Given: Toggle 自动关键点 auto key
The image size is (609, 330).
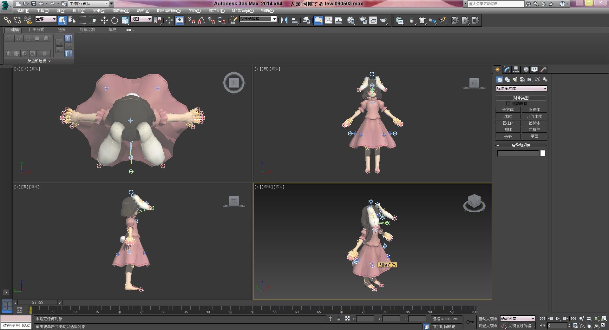Looking at the screenshot, I should click(488, 319).
